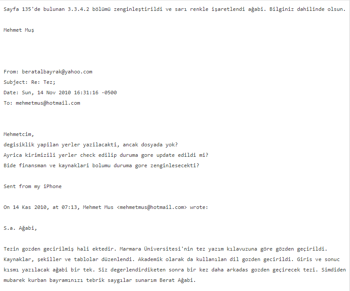Click the Date line showing 14 Nov 2010
Viewport: 350px width, 291px height.
60,93
